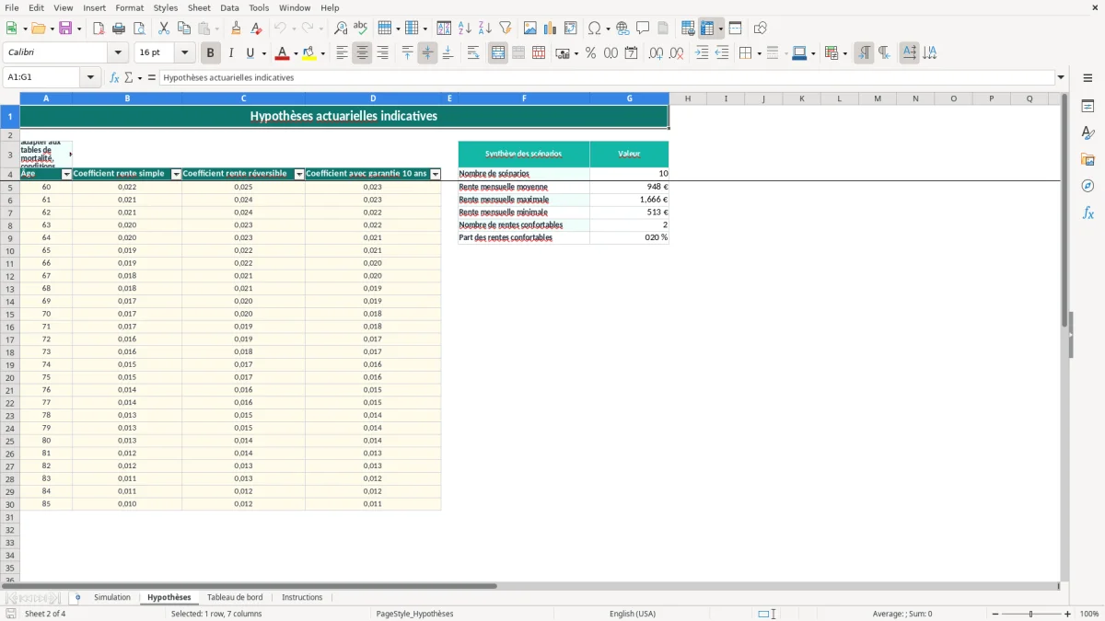
Task: Insert a chart
Action: (x=551, y=29)
